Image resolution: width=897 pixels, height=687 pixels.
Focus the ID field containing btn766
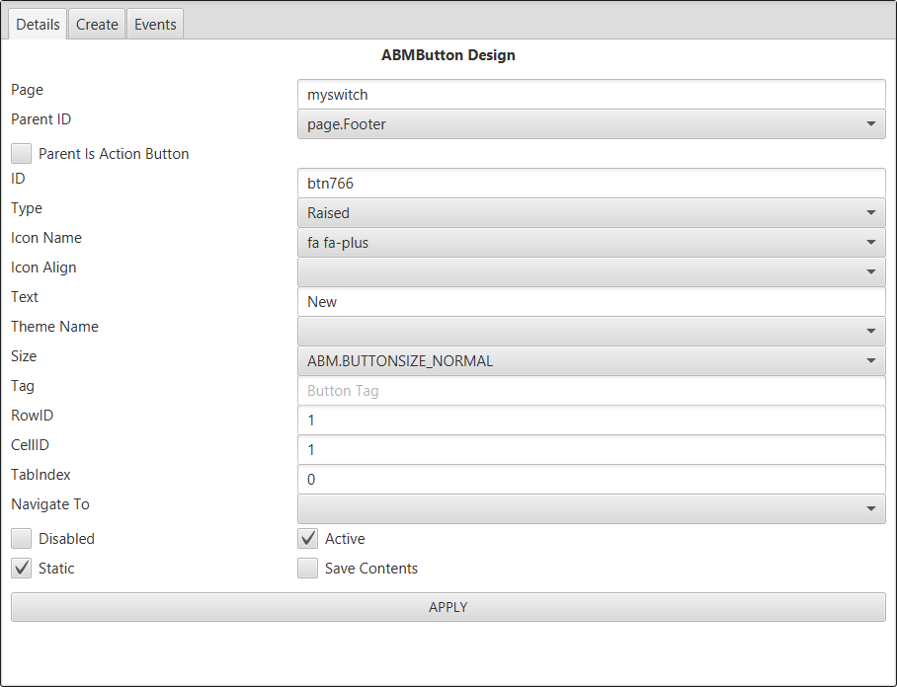tap(591, 184)
